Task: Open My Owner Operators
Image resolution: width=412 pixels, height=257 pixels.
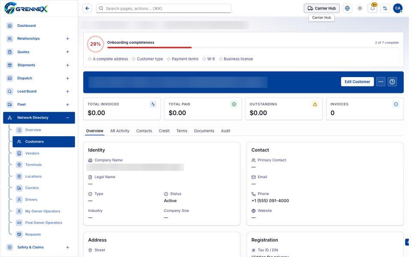Action: 44,211
